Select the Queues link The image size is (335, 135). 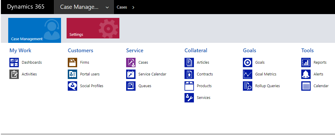pyautogui.click(x=145, y=86)
